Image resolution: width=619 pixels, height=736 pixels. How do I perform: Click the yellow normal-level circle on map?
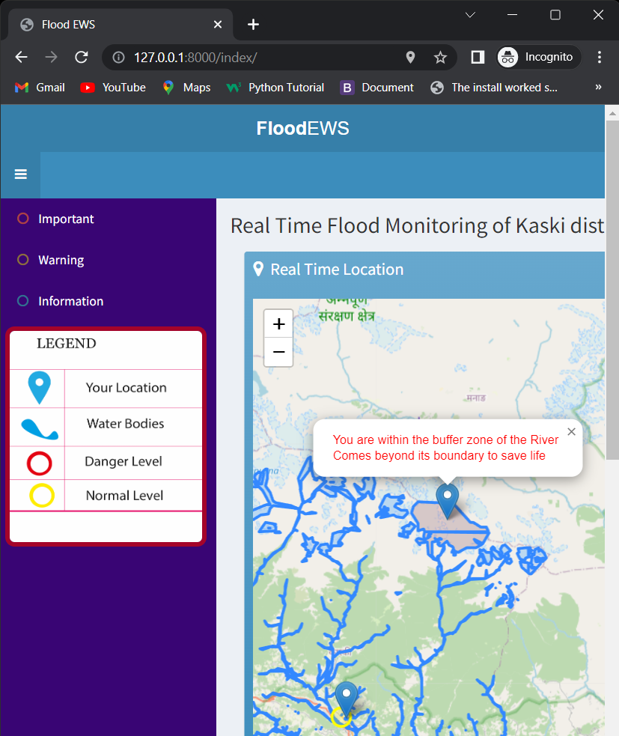[x=341, y=717]
